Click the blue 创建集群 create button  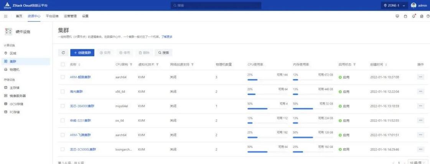point(82,53)
